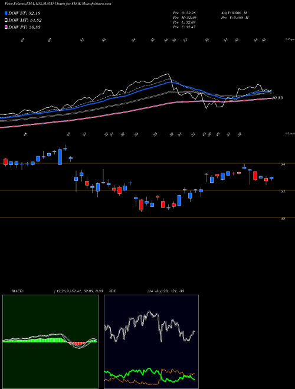
Task: Click the ADX panel title
Action: coord(112,291)
